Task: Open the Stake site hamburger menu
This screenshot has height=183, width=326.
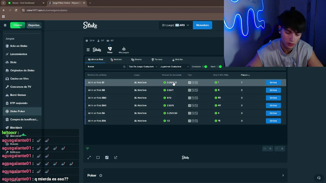Action: point(5,25)
